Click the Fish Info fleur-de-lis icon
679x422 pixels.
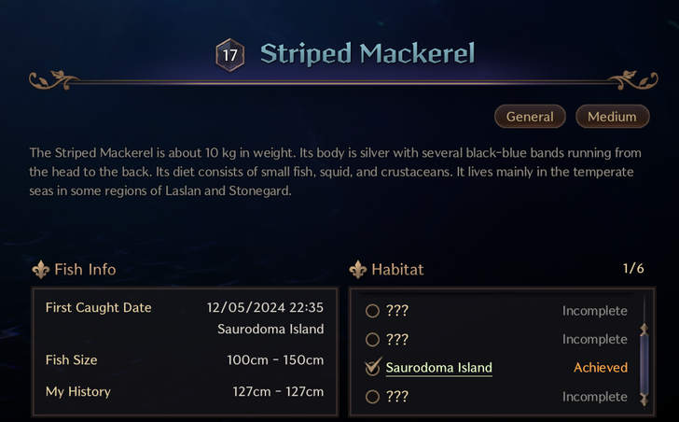40,270
